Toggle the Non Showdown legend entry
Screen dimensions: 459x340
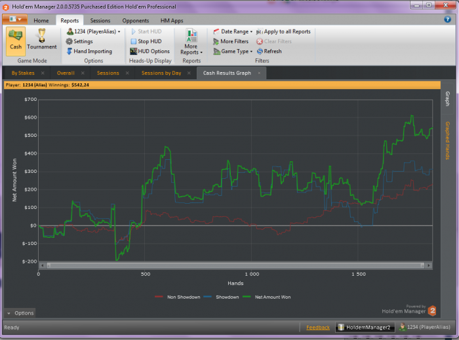pyautogui.click(x=178, y=297)
